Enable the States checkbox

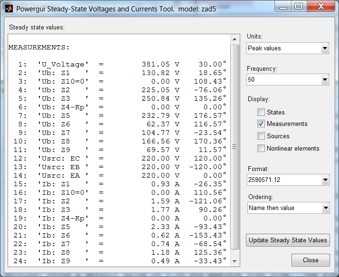[x=261, y=112]
